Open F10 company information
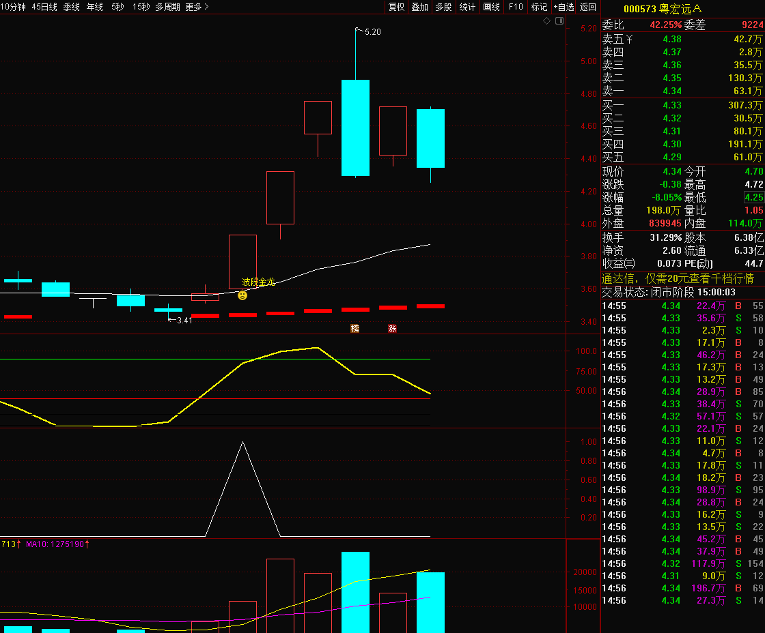This screenshot has width=765, height=633. click(515, 7)
